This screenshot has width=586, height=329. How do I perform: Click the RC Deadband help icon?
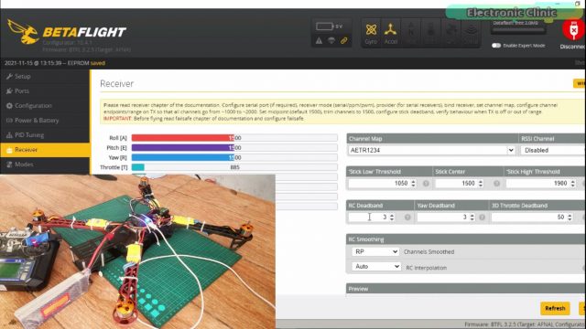click(x=407, y=218)
